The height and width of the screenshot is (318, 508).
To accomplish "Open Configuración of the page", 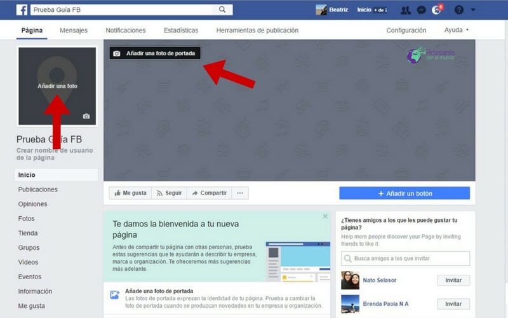I will pyautogui.click(x=406, y=30).
